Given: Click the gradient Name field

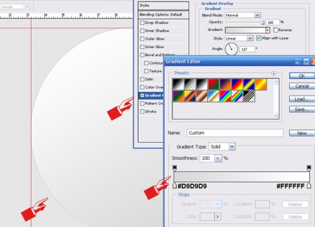Looking at the screenshot, I should coord(235,133).
